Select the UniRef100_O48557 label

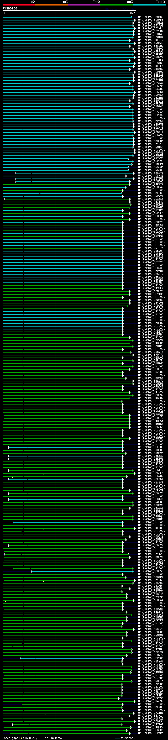[x=151, y=69]
